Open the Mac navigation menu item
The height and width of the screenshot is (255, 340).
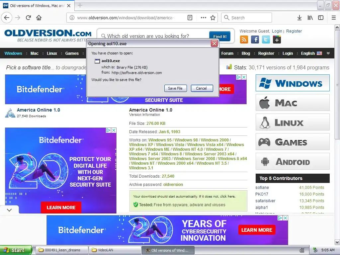[x=34, y=53]
